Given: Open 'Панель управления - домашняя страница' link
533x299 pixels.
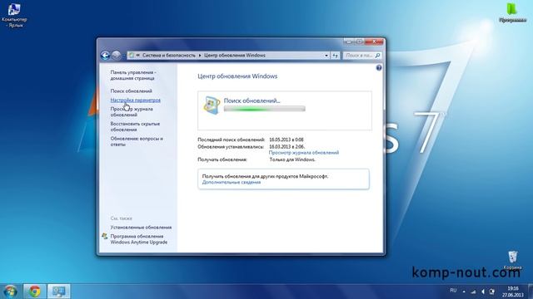Looking at the screenshot, I should (x=133, y=76).
